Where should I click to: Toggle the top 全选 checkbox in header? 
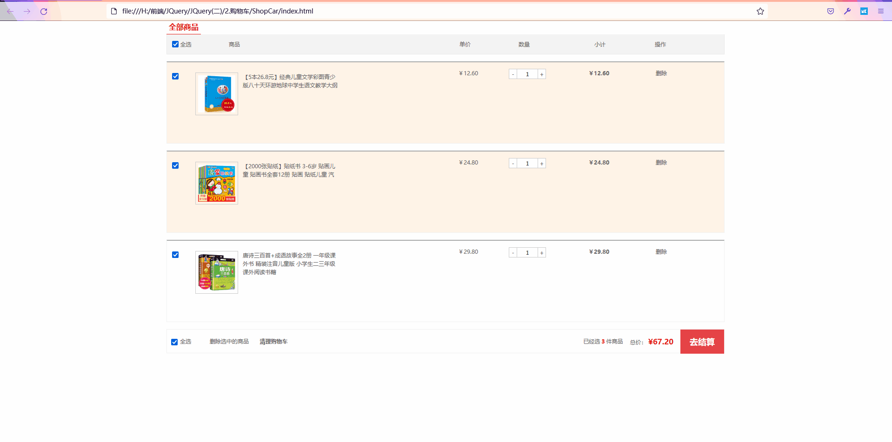click(x=175, y=44)
